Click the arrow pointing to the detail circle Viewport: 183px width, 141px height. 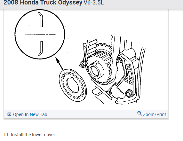point(60,64)
